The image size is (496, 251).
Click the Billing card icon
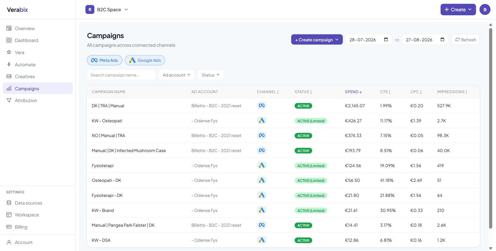9,227
